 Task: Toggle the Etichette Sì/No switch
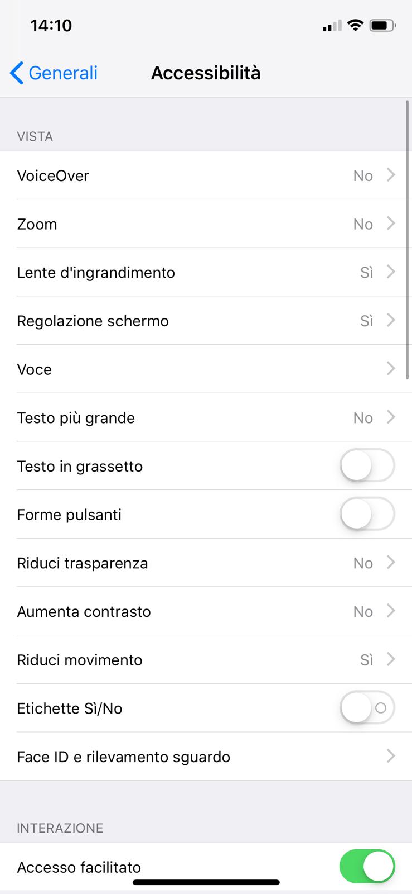367,708
